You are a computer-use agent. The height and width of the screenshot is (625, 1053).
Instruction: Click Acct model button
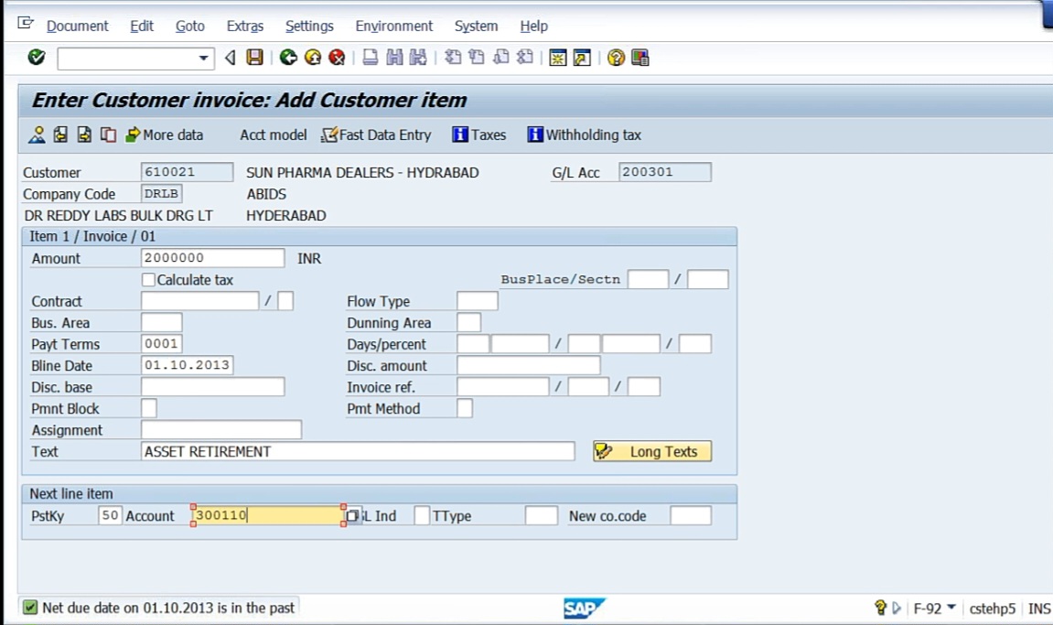click(x=274, y=135)
